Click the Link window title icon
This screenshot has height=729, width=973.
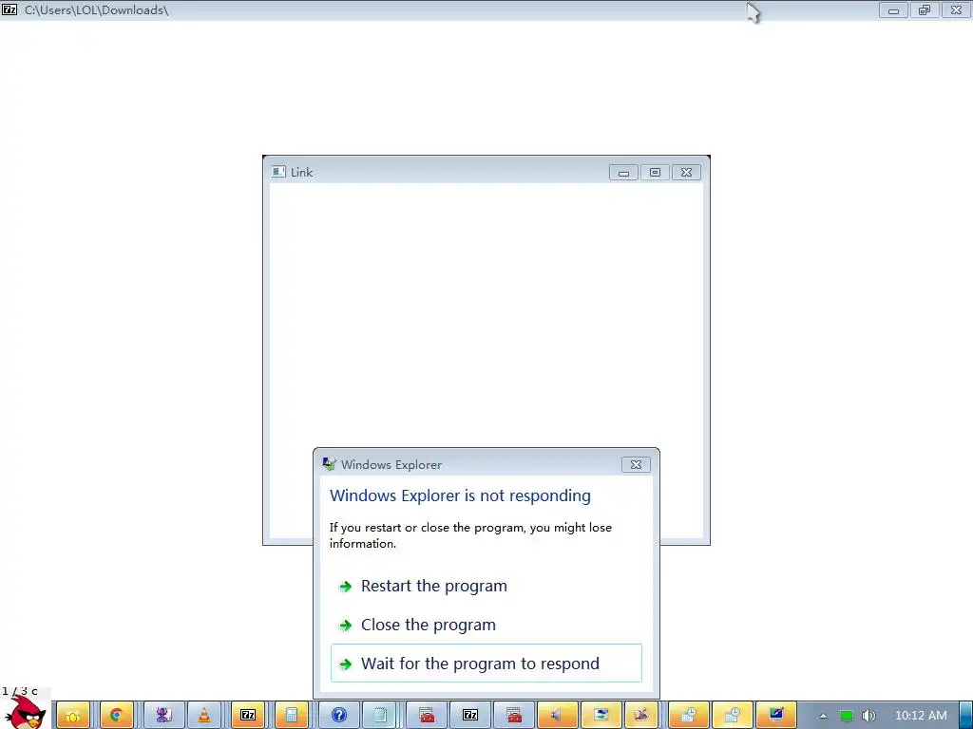pos(278,172)
